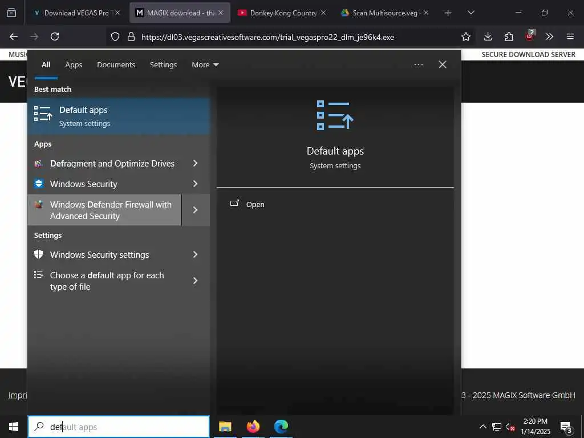Close the Windows search panel
This screenshot has height=438, width=584.
pyautogui.click(x=443, y=65)
